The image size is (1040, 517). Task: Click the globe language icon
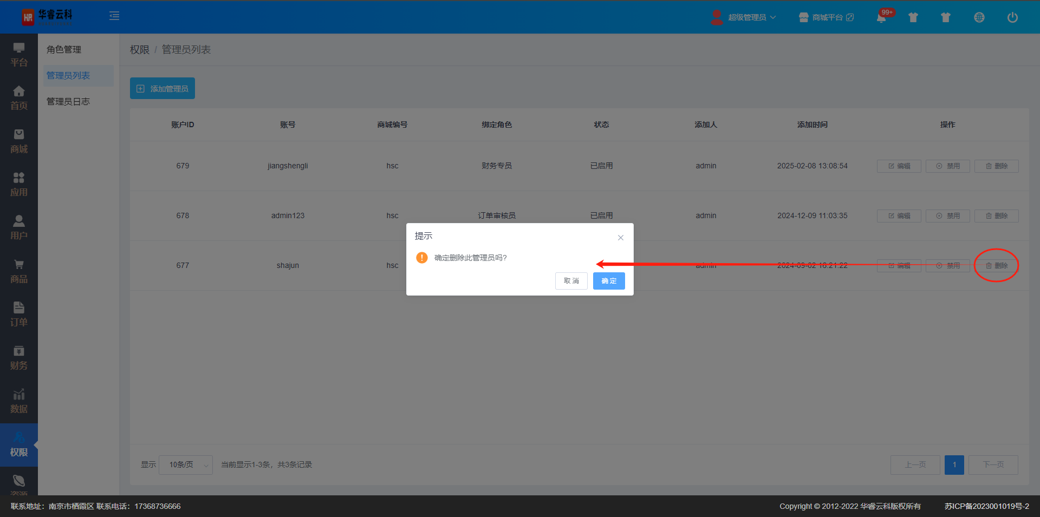pos(979,17)
